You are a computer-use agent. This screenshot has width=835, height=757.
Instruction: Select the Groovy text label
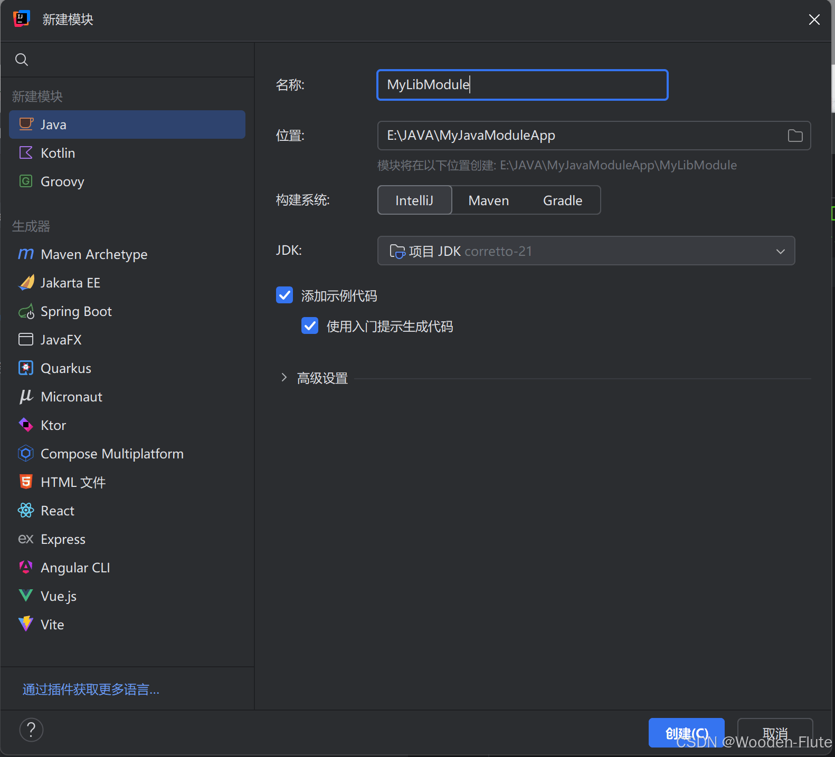coord(62,182)
